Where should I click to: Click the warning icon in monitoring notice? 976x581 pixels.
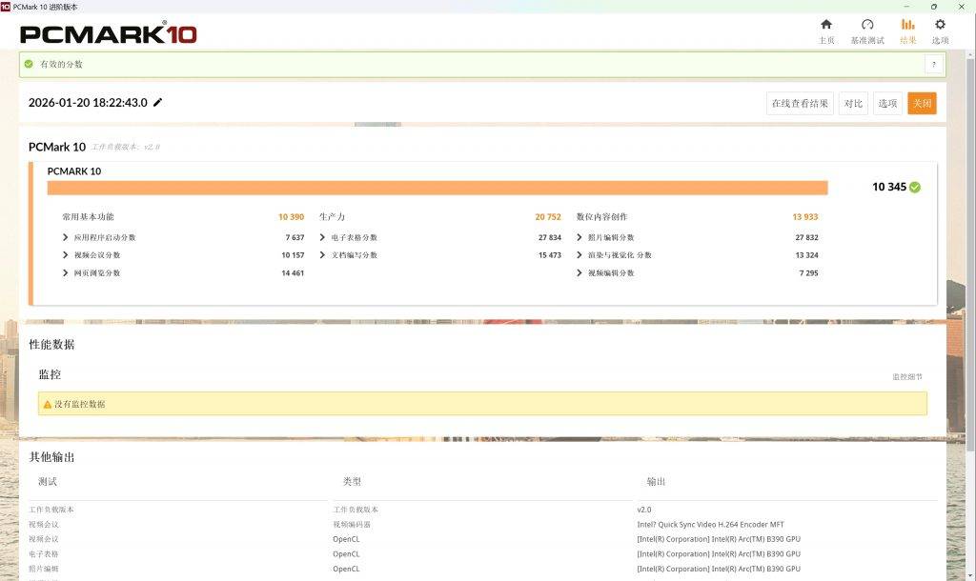pos(48,404)
